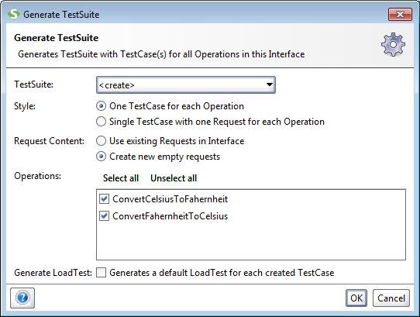Click the Select all link
The height and width of the screenshot is (317, 420).
click(121, 178)
